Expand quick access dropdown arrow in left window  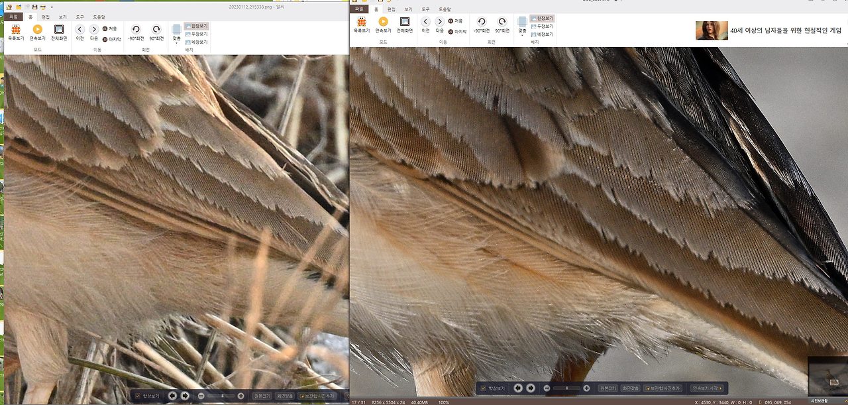[52, 7]
